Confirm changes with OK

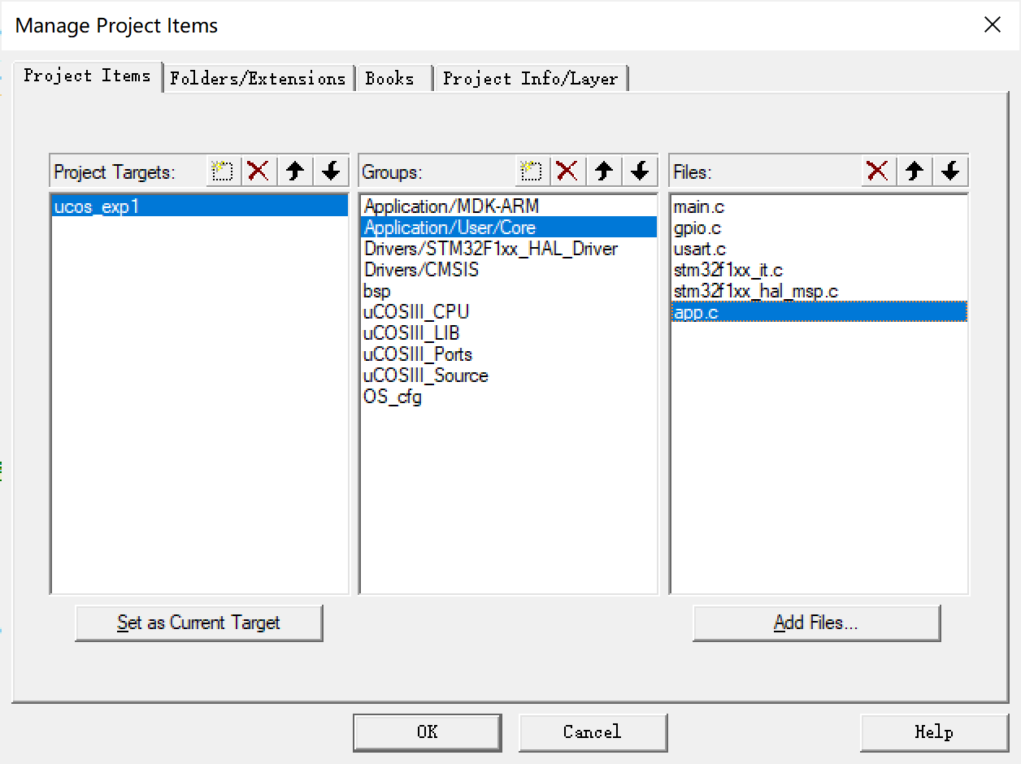point(427,731)
